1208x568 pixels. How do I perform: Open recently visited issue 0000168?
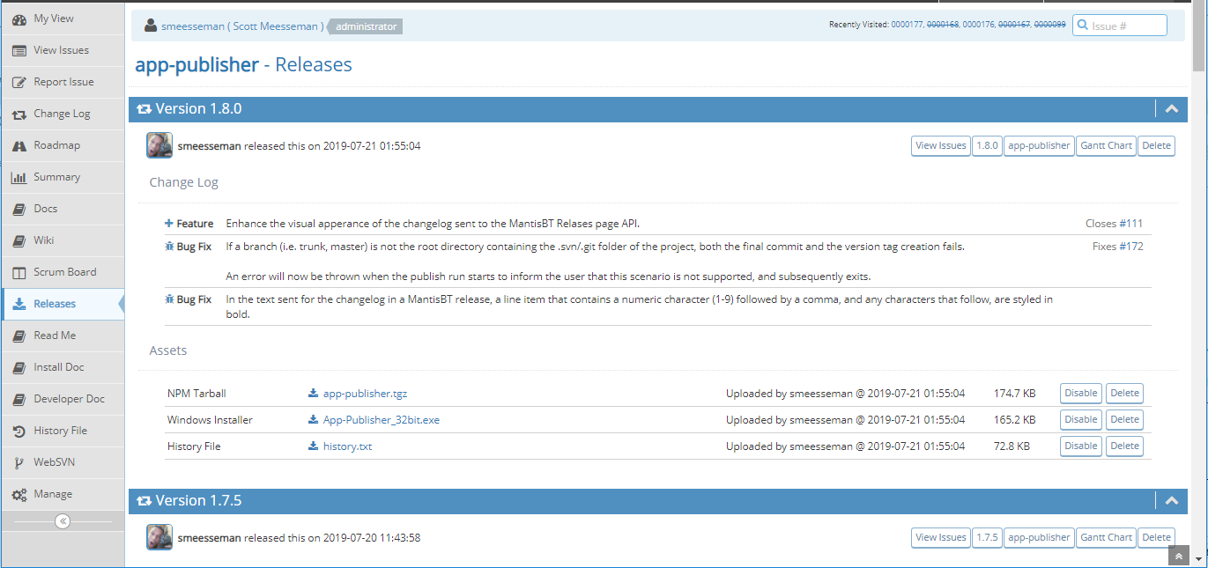[943, 25]
